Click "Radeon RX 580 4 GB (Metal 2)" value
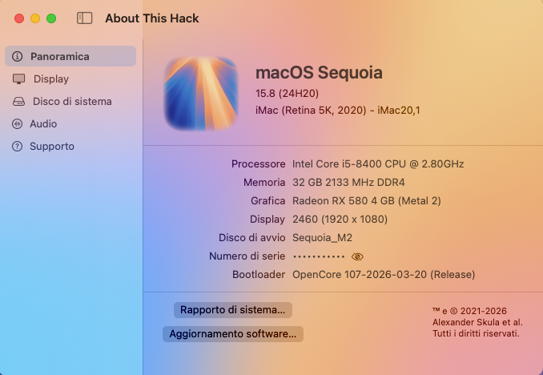The height and width of the screenshot is (375, 543). click(366, 200)
